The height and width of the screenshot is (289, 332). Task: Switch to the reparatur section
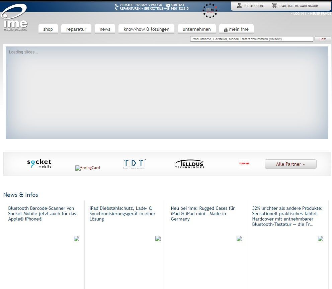[x=76, y=29]
